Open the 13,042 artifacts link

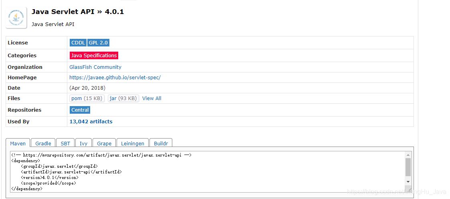91,122
